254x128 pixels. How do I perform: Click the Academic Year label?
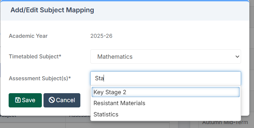click(28, 36)
